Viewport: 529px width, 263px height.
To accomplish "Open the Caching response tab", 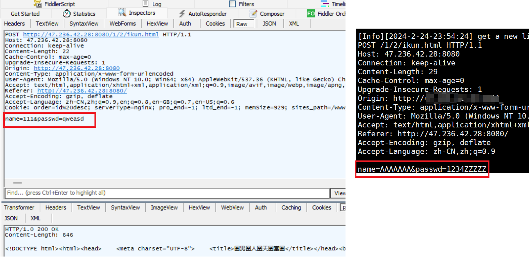I will [x=291, y=207].
